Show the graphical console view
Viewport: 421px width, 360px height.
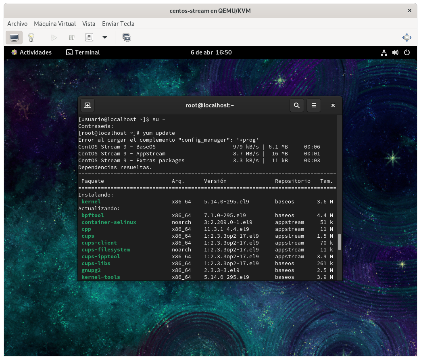click(x=14, y=38)
